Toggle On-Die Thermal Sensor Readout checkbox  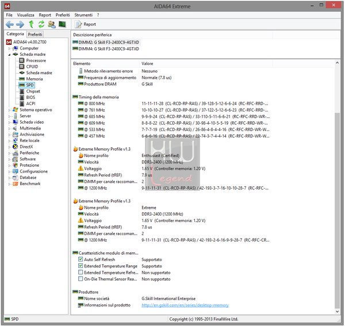coord(80,279)
